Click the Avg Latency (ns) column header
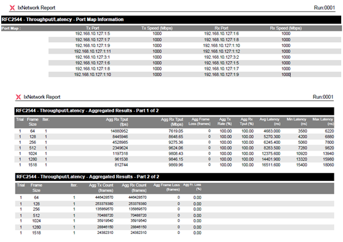The width and height of the screenshot is (343, 242). click(x=270, y=122)
